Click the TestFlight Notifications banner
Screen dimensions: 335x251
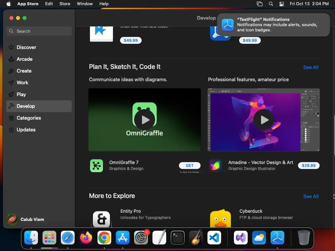[x=273, y=25]
